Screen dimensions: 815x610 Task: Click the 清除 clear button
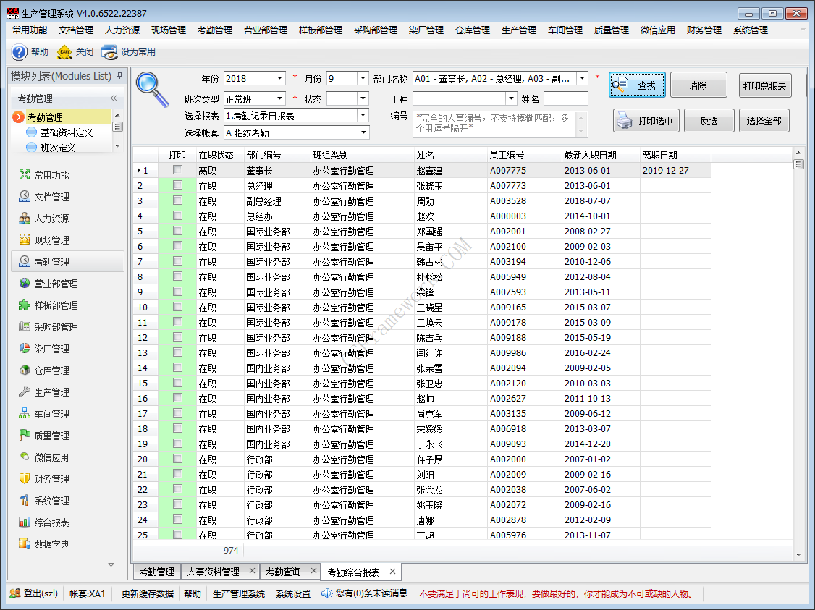click(x=698, y=85)
